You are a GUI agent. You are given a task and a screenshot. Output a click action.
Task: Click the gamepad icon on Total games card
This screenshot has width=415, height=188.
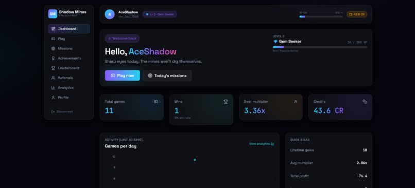click(x=156, y=102)
